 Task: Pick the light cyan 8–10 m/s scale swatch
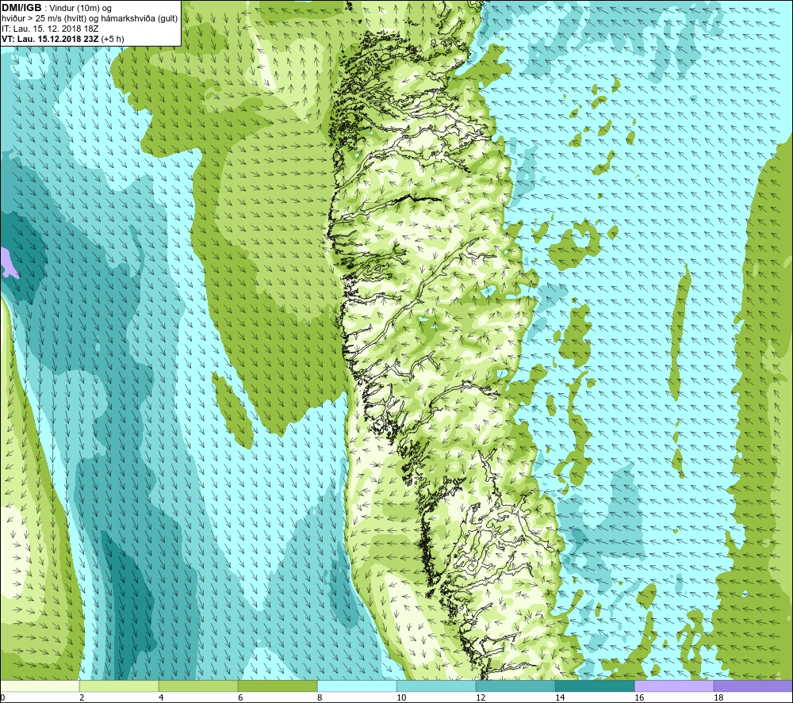tap(357, 686)
